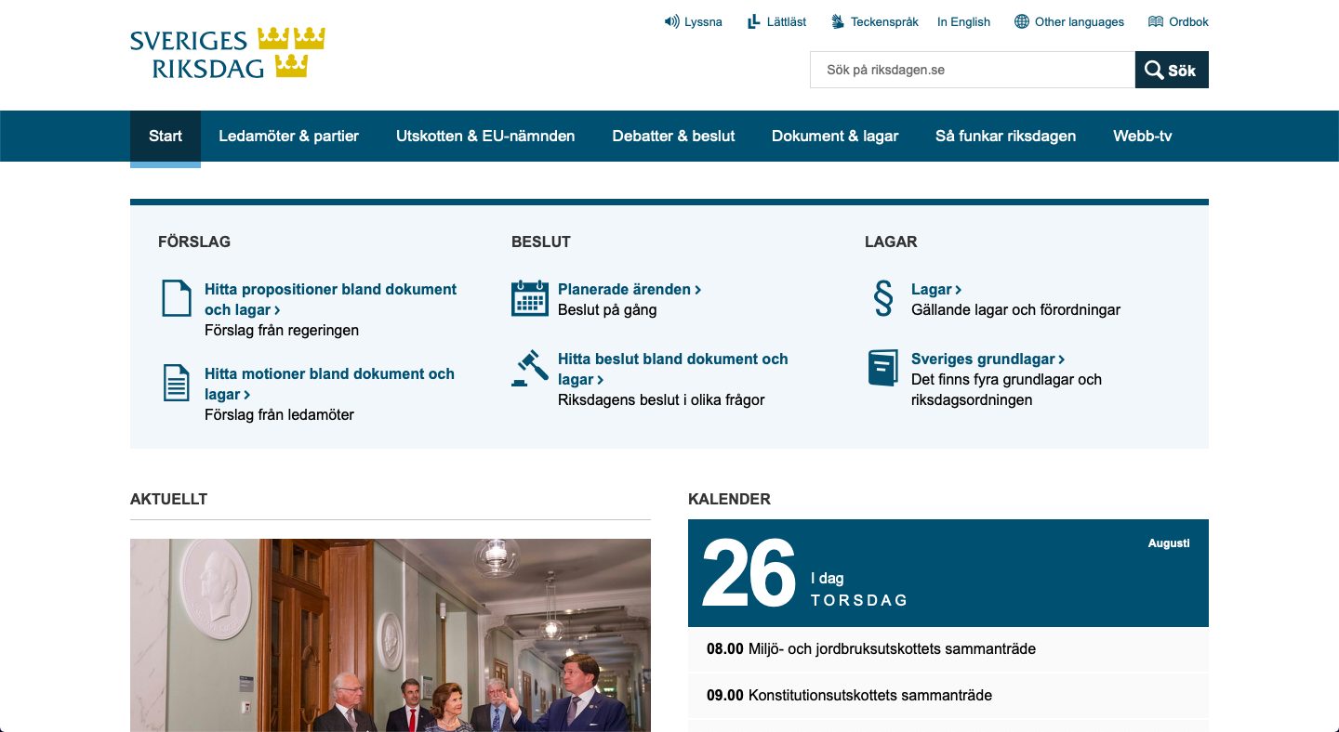Open Planerade ärenden link

630,289
